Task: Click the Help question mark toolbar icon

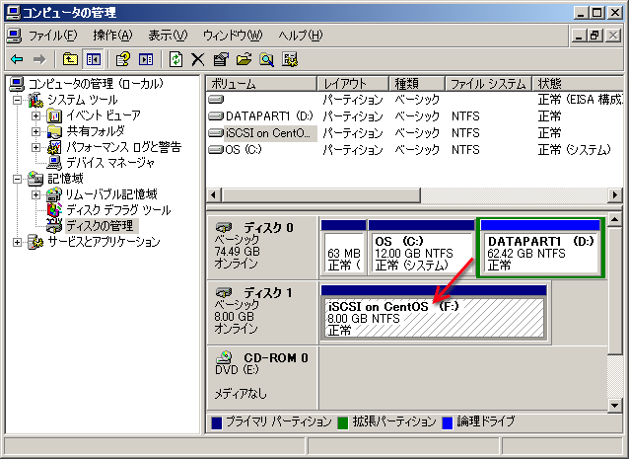Action: coord(123,60)
